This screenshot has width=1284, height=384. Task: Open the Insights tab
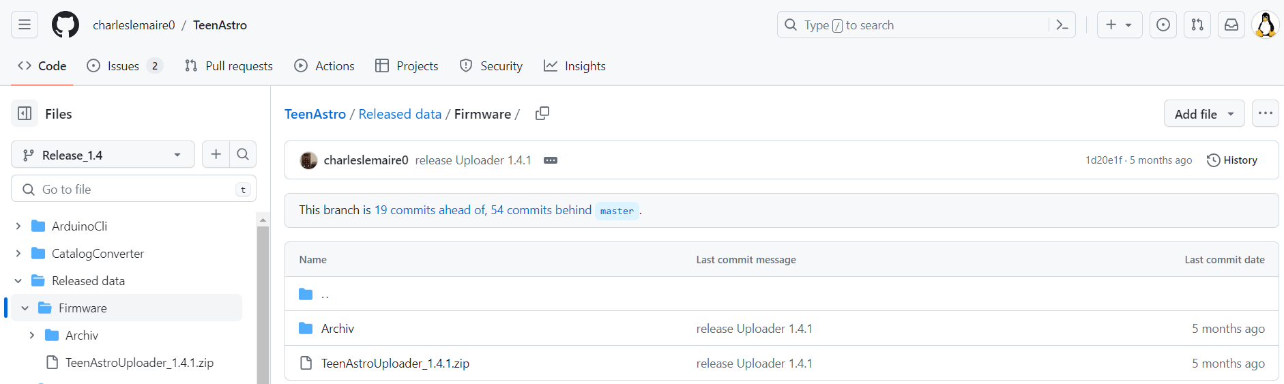(574, 66)
